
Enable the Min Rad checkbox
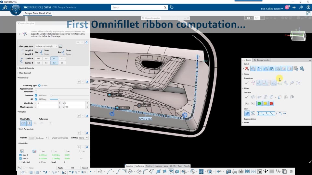pyautogui.click(x=20, y=162)
